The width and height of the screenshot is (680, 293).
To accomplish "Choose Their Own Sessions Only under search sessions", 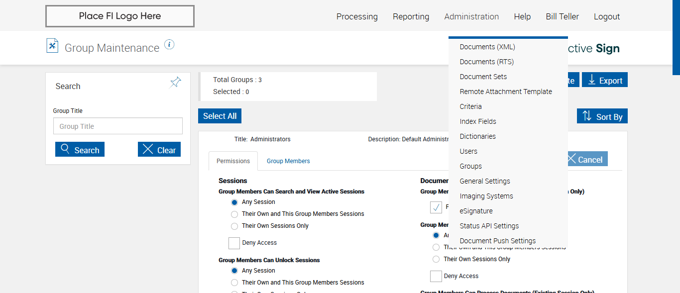I will pos(234,226).
